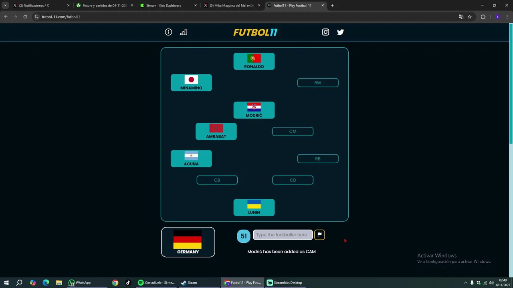Open the statistics bar chart icon
The width and height of the screenshot is (513, 288).
click(184, 32)
